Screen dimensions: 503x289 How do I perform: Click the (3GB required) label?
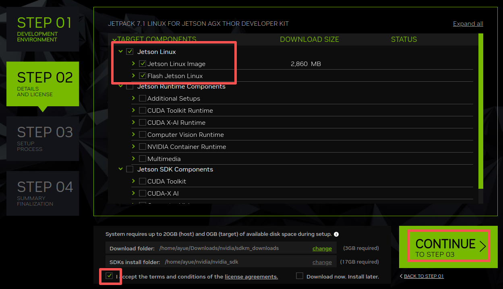pyautogui.click(x=361, y=248)
